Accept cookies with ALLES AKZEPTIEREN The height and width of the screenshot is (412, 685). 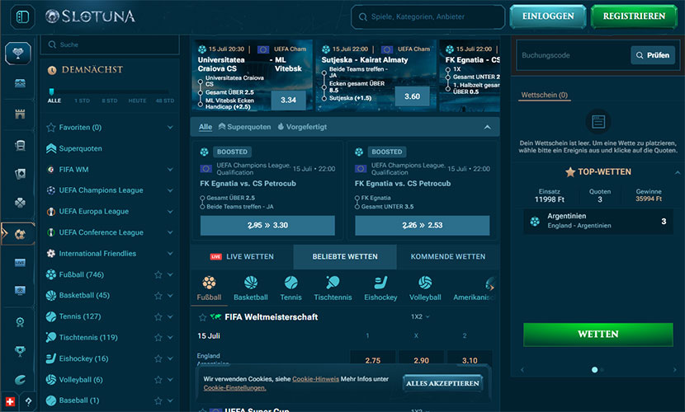pyautogui.click(x=442, y=383)
